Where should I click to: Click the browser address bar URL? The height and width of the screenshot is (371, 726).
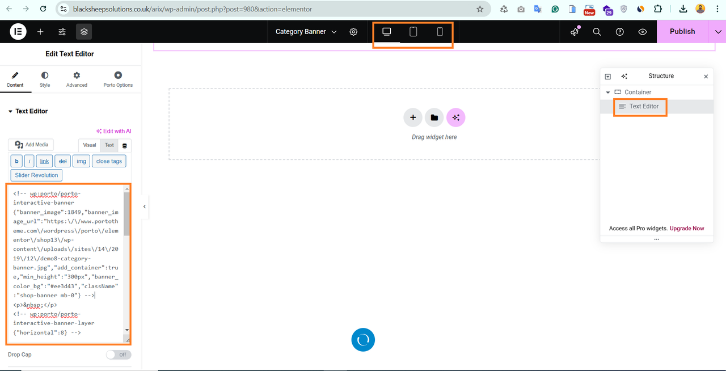pos(192,9)
